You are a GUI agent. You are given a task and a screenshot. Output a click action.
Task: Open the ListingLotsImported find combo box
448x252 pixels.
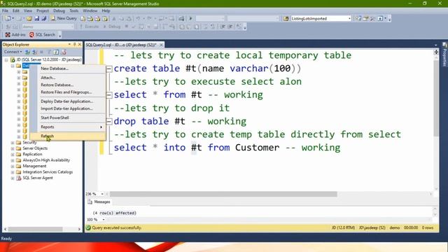321,19
